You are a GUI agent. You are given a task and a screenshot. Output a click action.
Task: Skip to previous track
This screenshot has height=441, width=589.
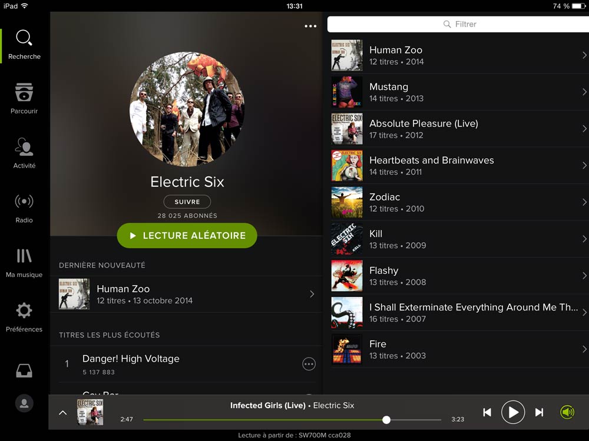tap(487, 412)
